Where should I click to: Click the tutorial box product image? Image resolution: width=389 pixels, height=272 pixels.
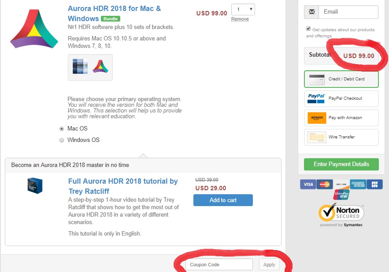coord(35,185)
